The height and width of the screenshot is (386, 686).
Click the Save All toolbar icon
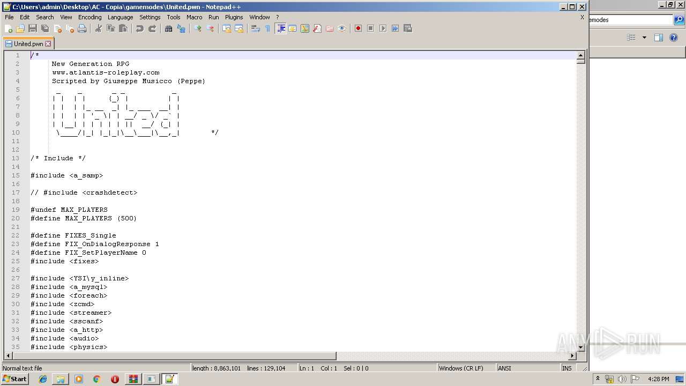pyautogui.click(x=45, y=28)
